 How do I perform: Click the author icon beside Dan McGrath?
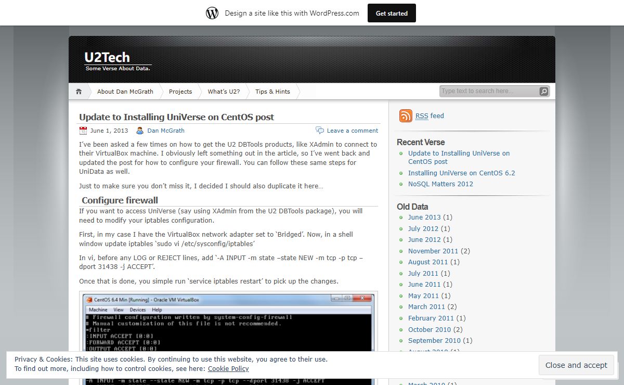pos(140,131)
